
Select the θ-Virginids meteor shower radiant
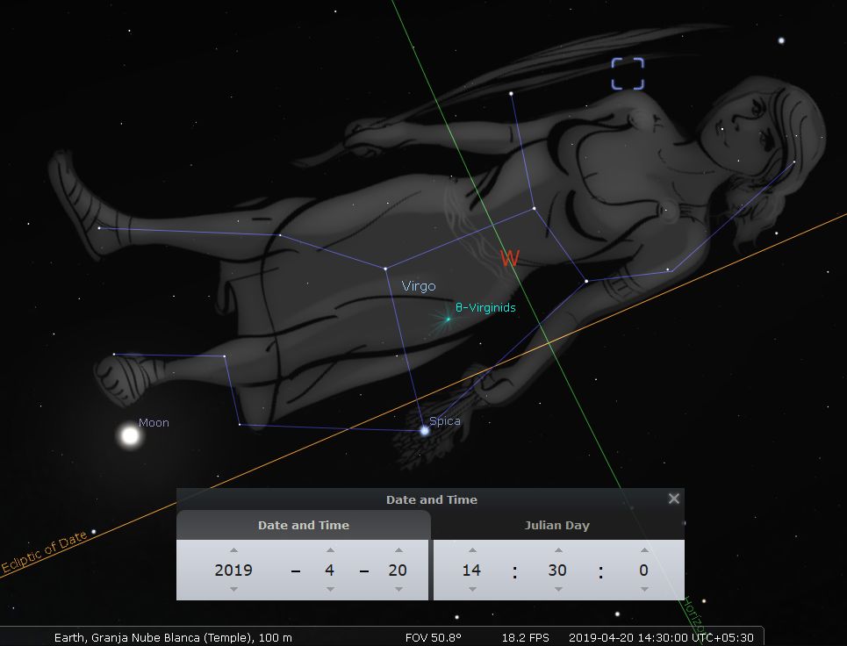[x=448, y=319]
